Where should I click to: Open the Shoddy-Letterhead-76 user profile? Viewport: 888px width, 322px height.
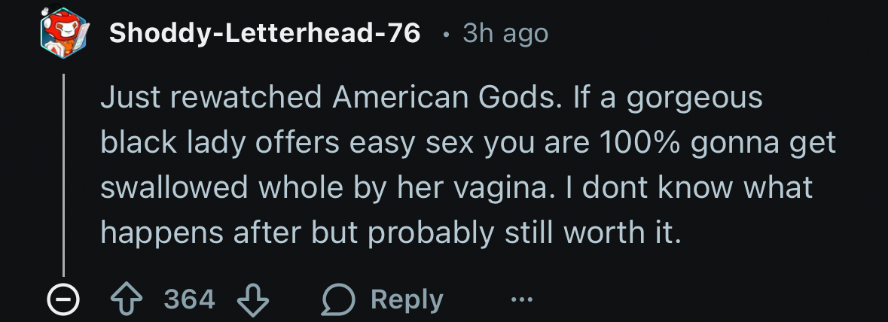pyautogui.click(x=264, y=34)
